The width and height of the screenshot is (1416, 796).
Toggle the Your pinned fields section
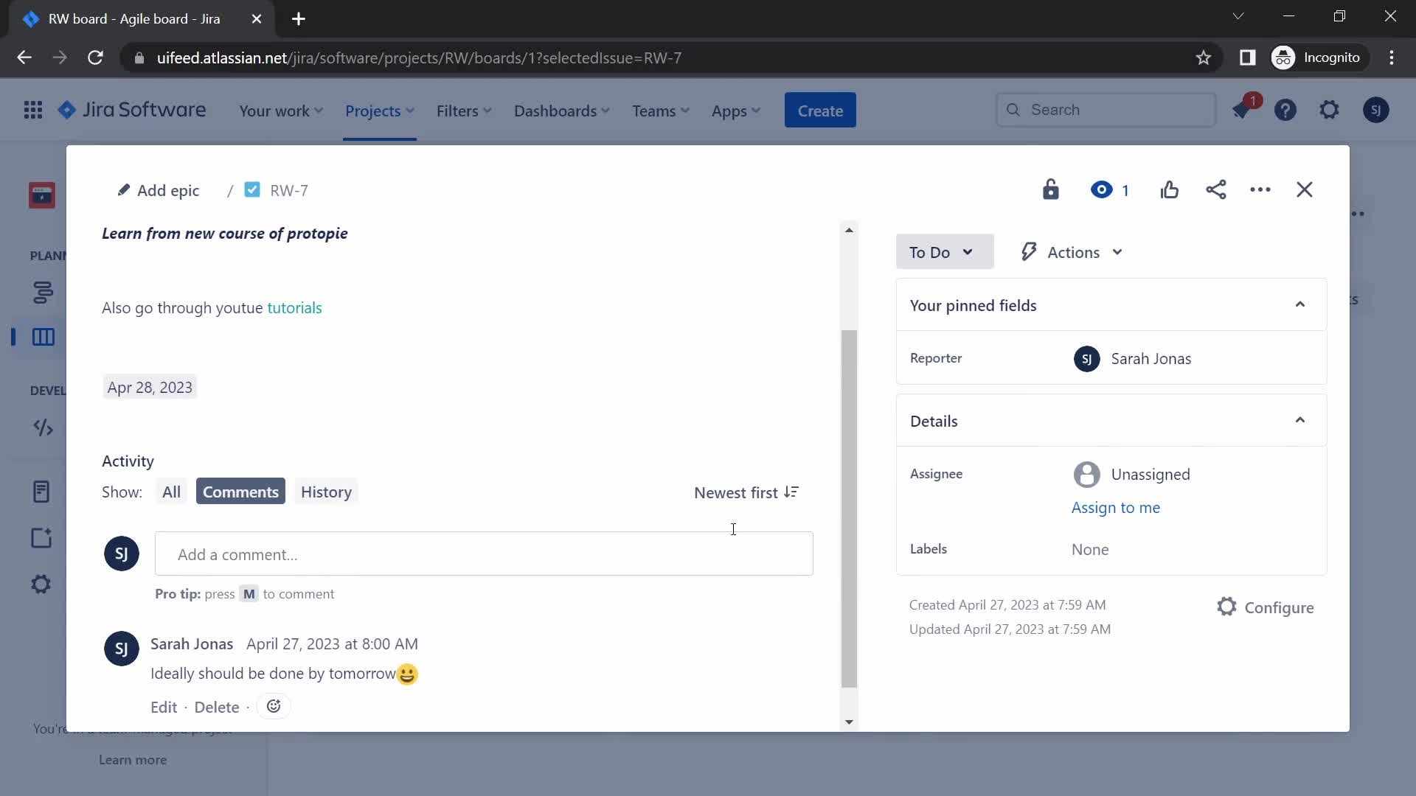pyautogui.click(x=1300, y=304)
